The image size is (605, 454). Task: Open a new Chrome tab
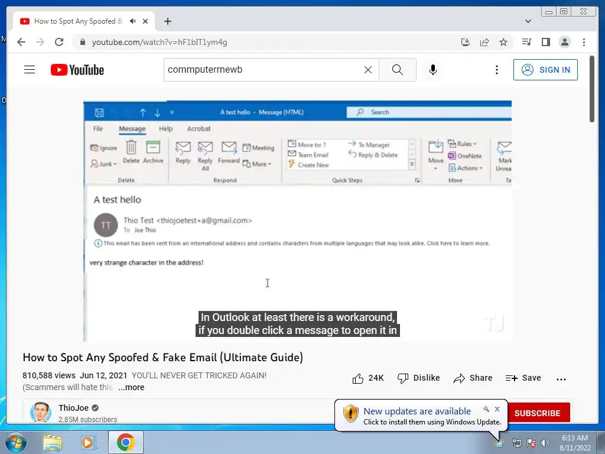pos(167,21)
